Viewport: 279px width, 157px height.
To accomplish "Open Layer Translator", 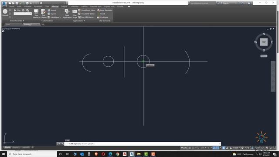I will (x=105, y=10).
